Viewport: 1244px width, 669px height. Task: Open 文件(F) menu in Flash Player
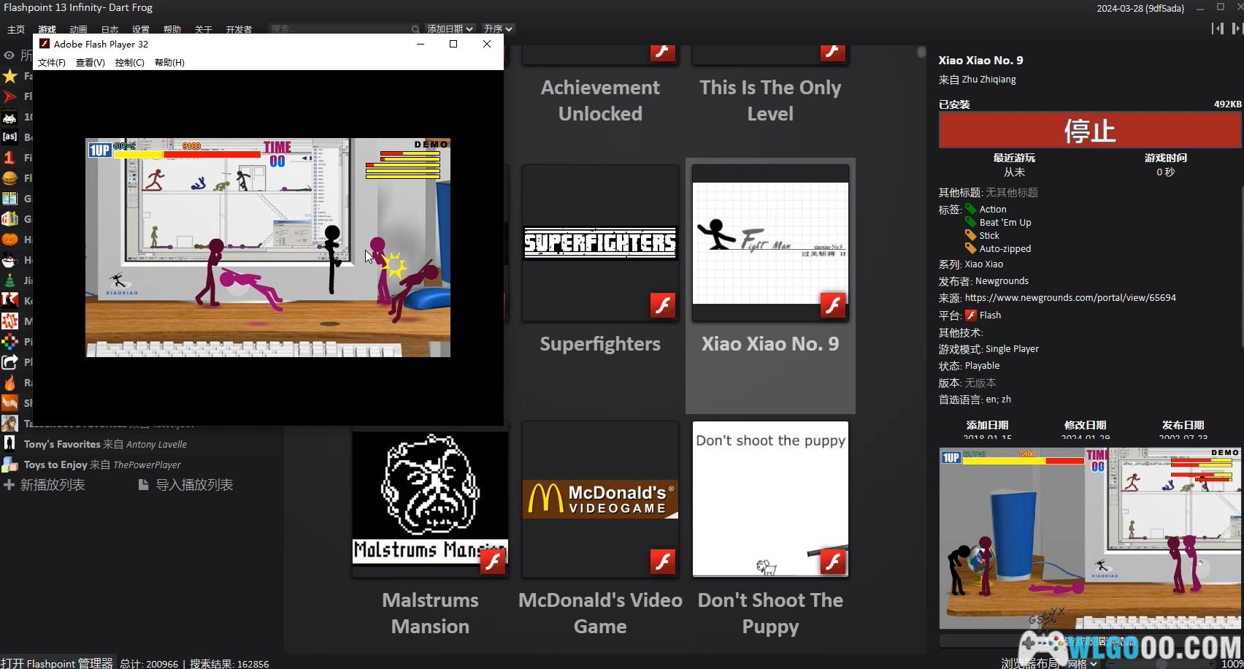click(x=52, y=63)
